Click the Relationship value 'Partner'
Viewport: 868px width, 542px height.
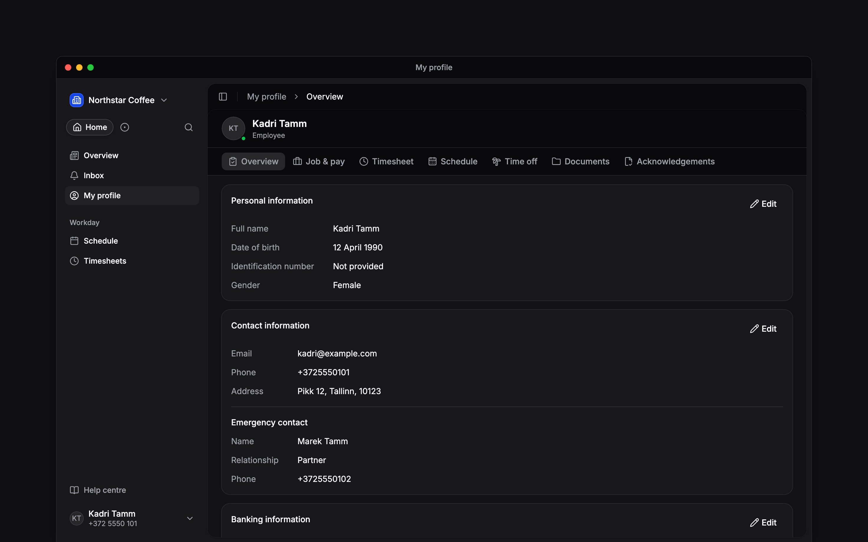click(312, 460)
